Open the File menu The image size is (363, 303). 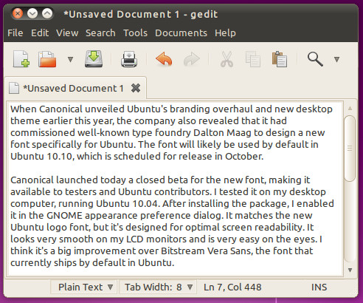coord(15,33)
